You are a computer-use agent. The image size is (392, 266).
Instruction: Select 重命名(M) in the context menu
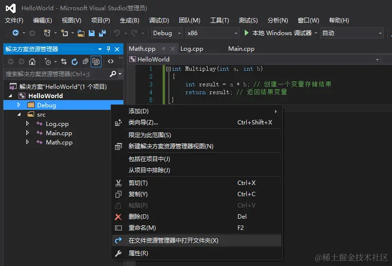point(197,228)
